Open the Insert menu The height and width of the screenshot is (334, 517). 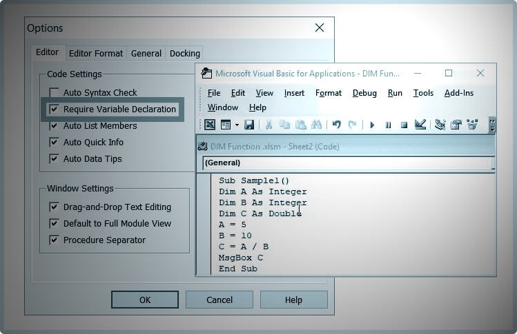[x=294, y=93]
